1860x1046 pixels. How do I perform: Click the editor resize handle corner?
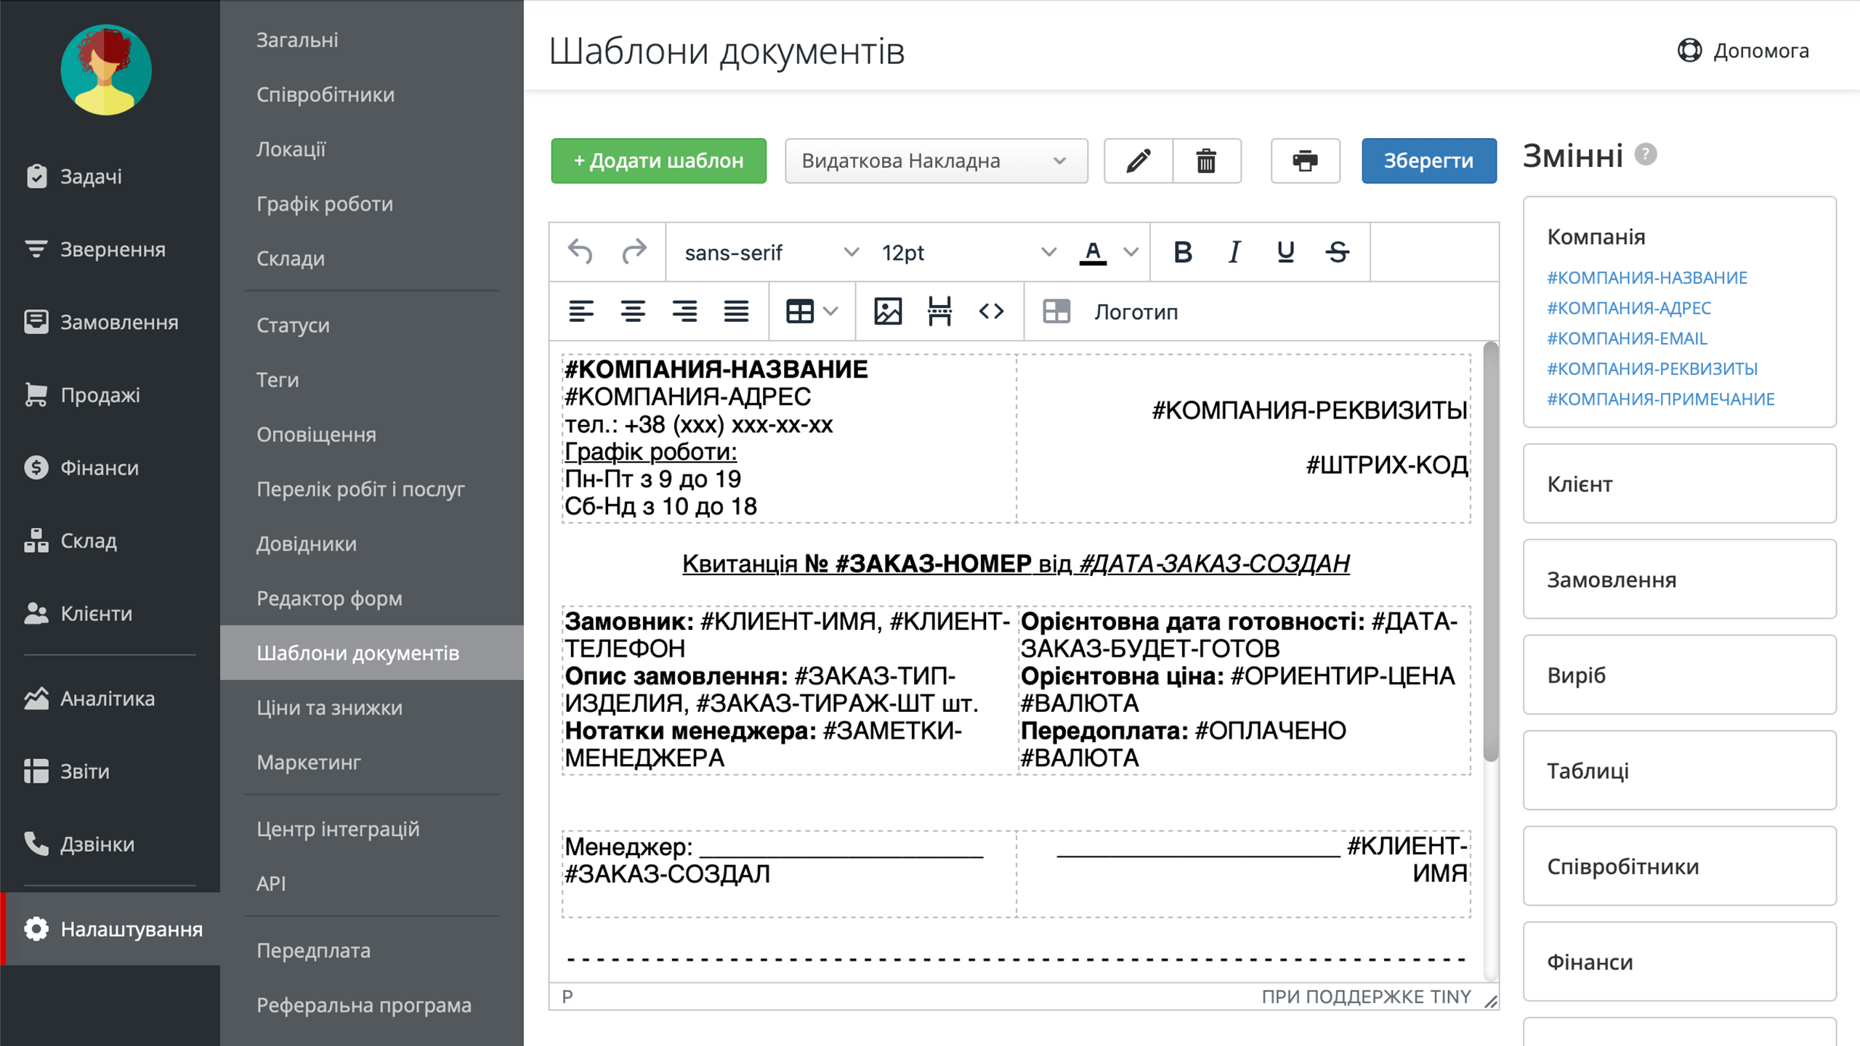1490,1001
